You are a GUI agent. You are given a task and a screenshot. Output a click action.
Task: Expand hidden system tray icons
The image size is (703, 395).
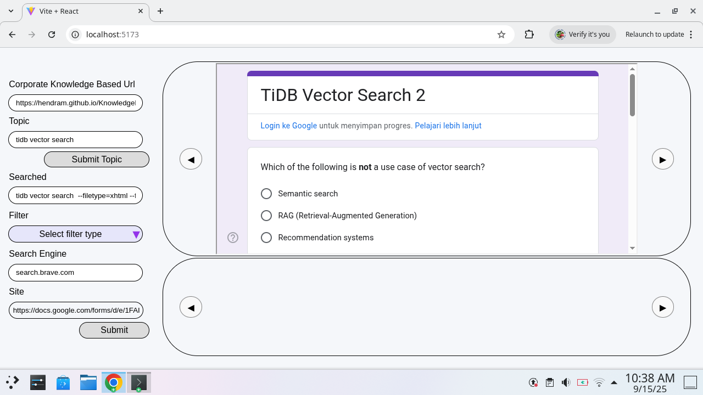[x=614, y=382]
